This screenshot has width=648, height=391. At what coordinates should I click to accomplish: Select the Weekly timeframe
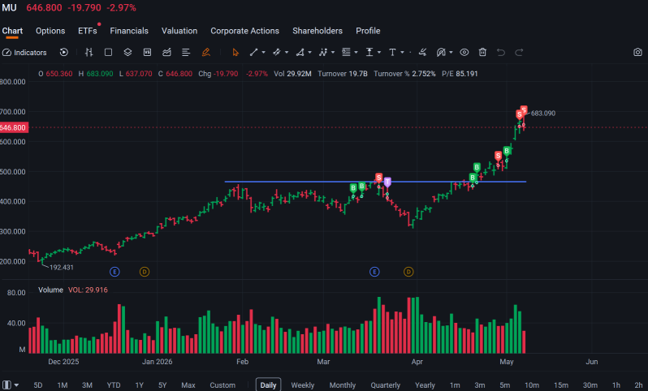[x=303, y=385]
